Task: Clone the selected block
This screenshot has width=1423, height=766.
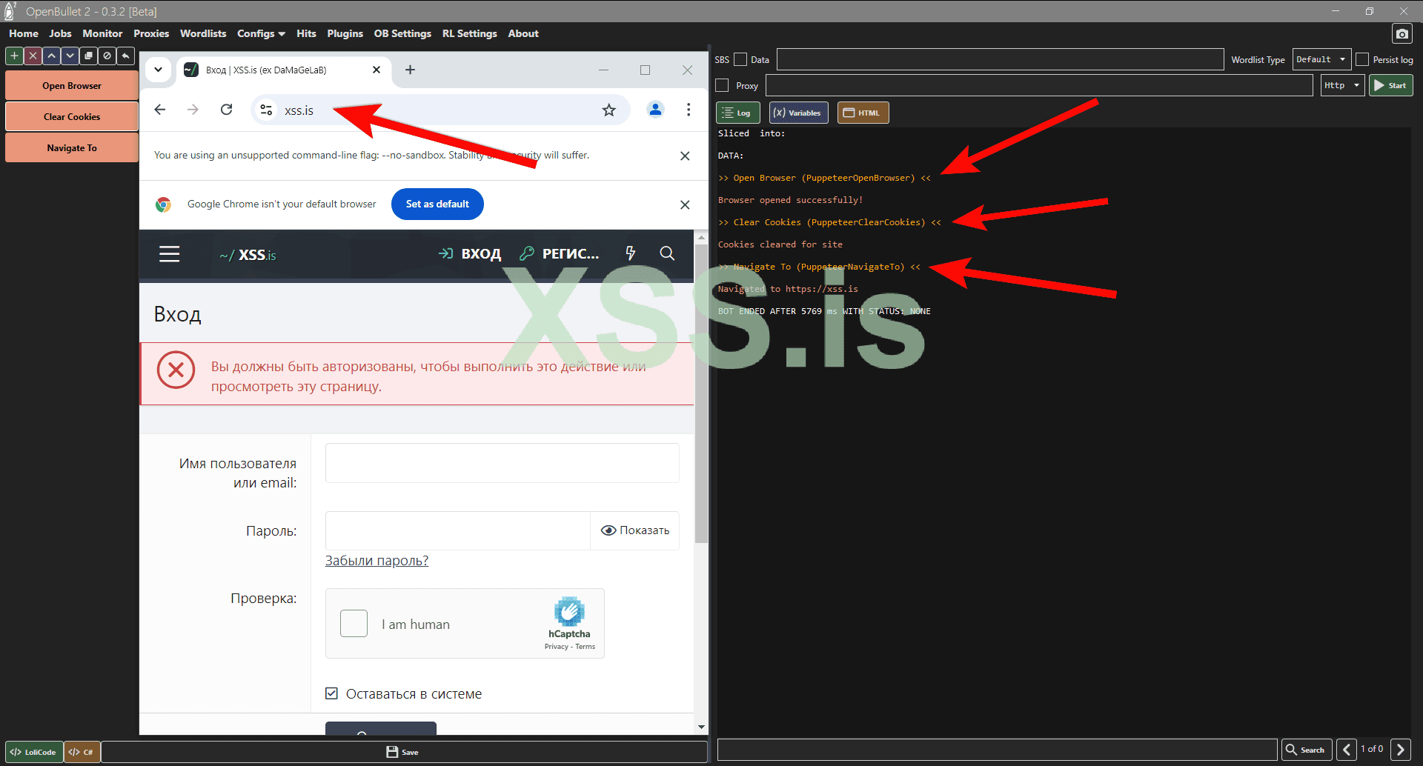Action: coord(88,56)
